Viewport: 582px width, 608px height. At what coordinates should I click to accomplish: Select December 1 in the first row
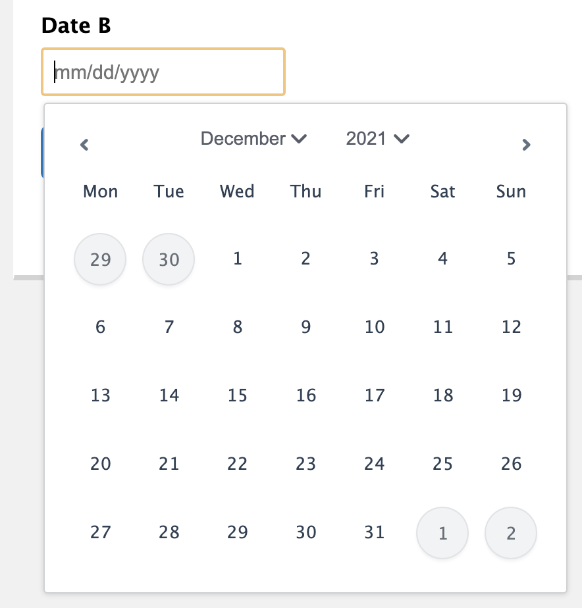pos(237,259)
